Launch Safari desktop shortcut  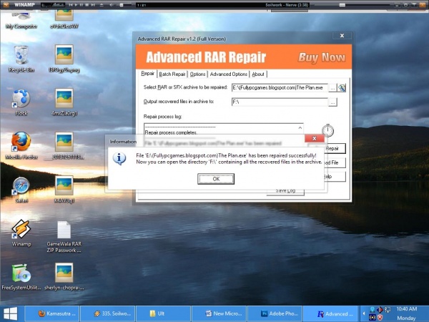(21, 190)
